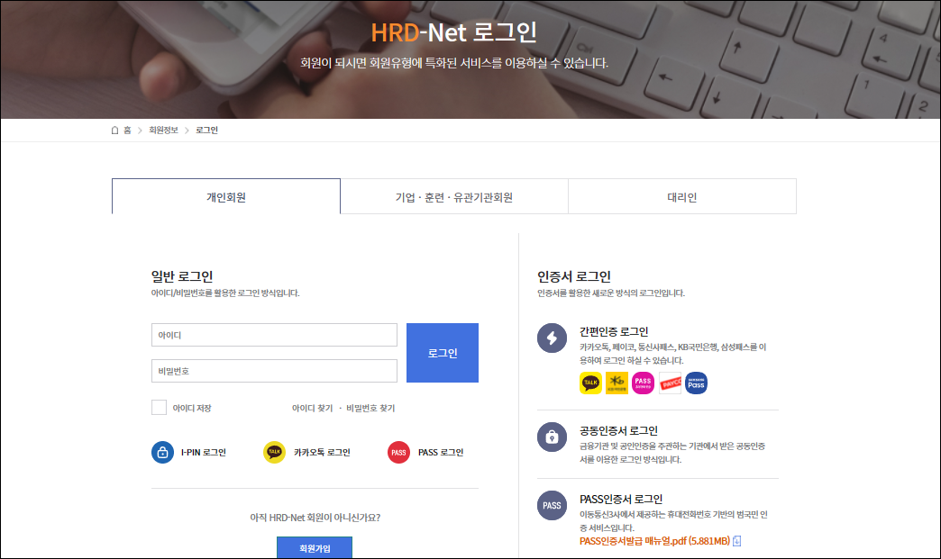The image size is (941, 559).
Task: Open the PASS 로그인 link text
Action: tap(441, 453)
